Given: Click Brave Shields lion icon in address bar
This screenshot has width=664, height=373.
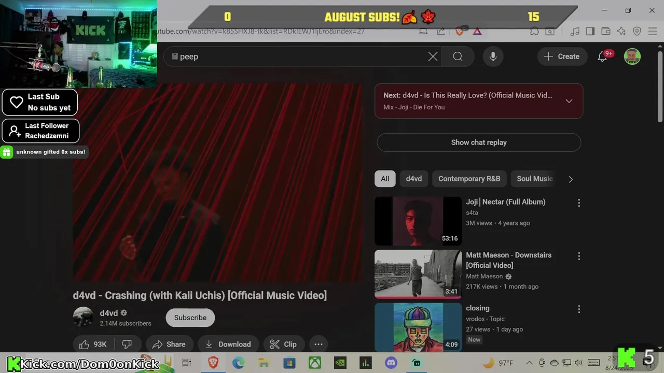Looking at the screenshot, I should (x=459, y=31).
